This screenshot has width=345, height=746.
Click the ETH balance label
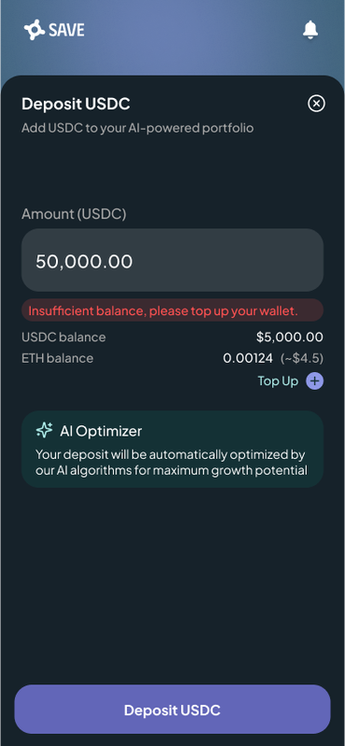[x=58, y=358]
